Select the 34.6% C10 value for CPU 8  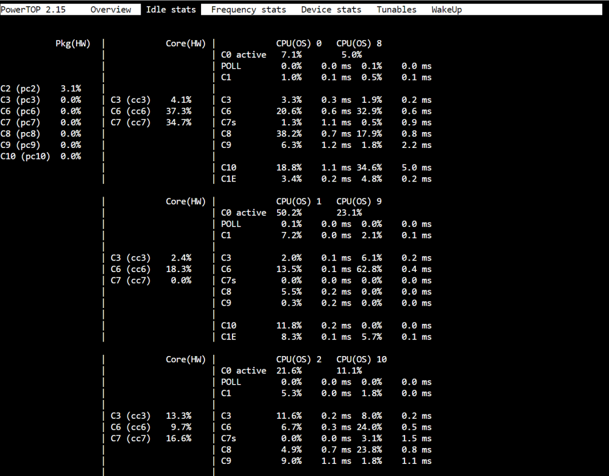tap(370, 167)
